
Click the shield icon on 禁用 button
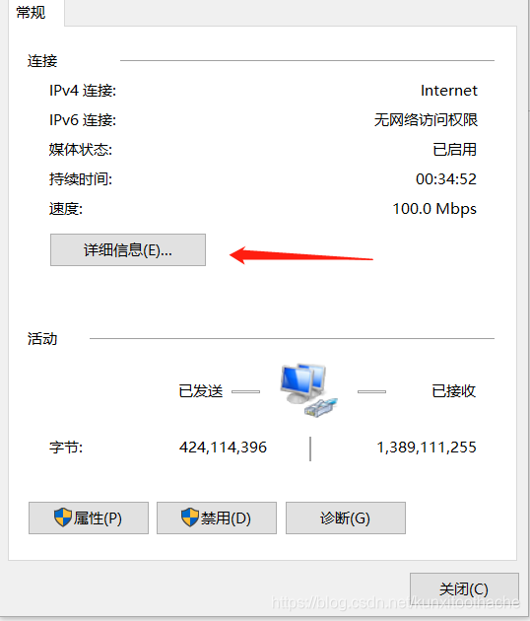pos(189,517)
